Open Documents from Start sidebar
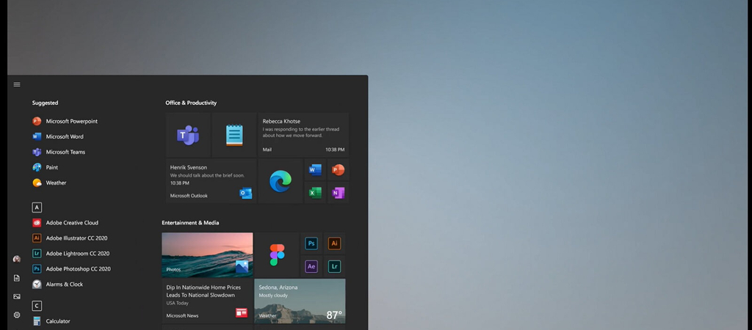The height and width of the screenshot is (330, 752). pos(17,278)
